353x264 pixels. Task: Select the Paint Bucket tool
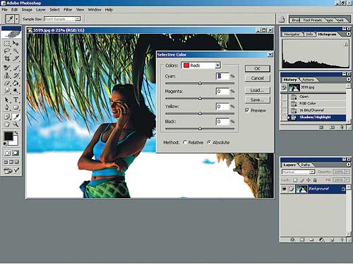16,83
